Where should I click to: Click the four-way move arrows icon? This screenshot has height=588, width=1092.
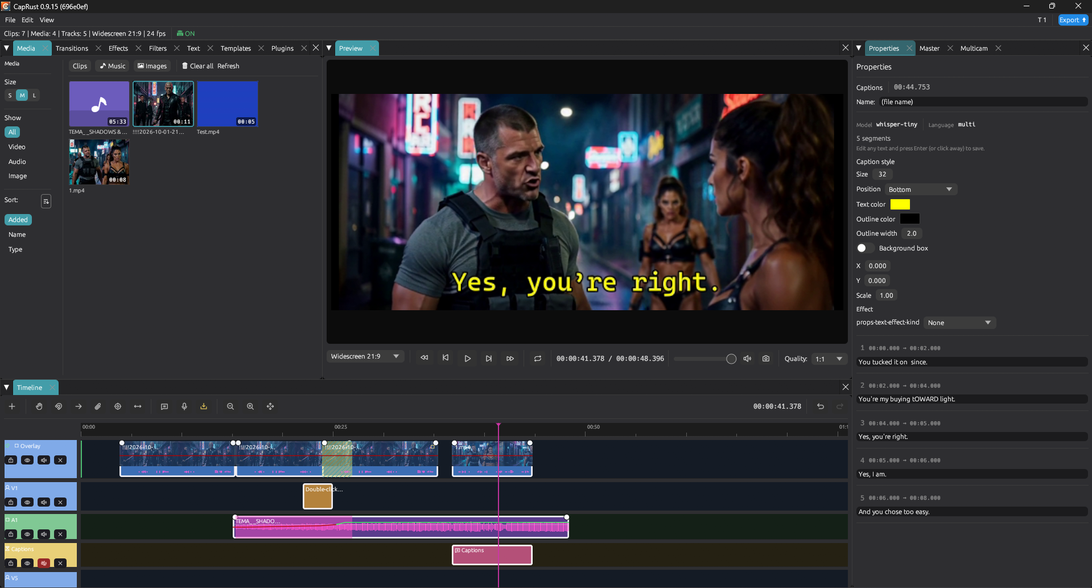[x=270, y=406]
